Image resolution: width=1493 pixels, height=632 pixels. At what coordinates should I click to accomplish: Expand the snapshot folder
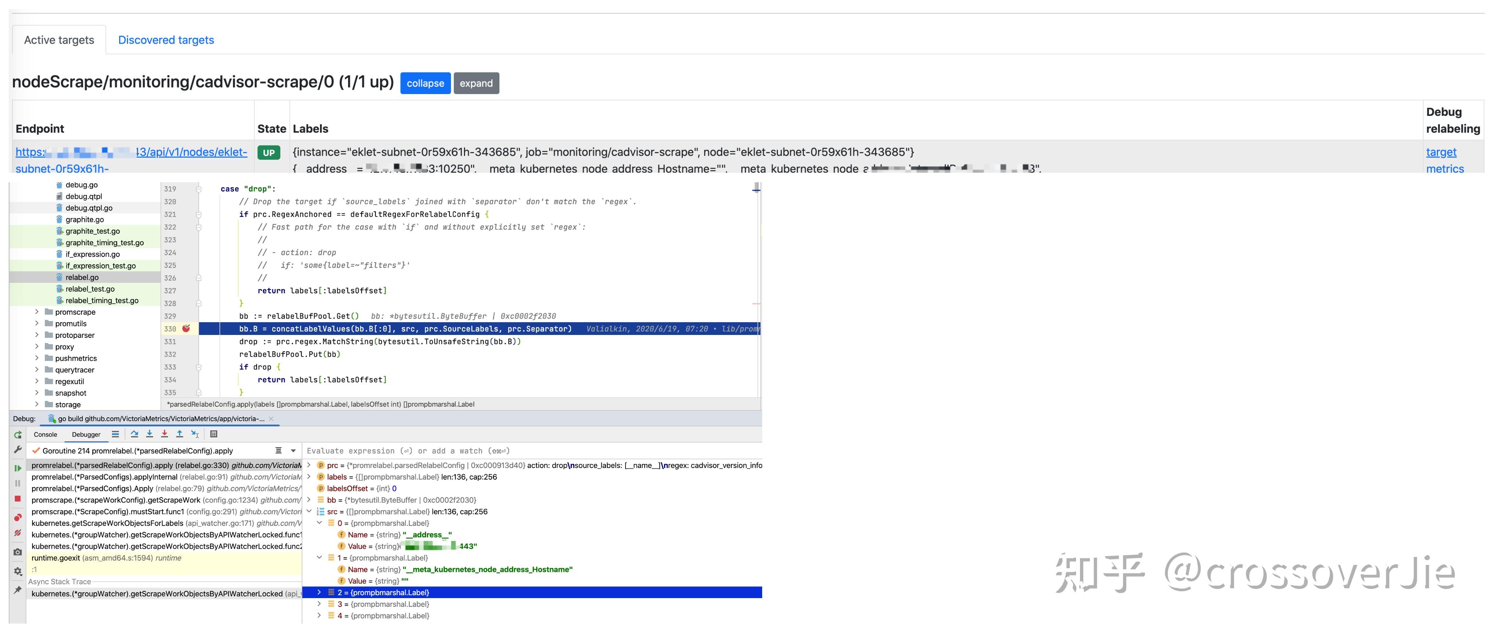(37, 393)
